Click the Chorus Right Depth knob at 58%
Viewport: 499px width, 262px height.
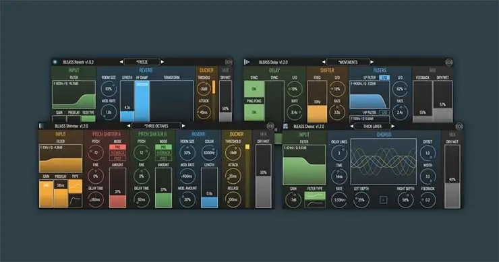pos(405,200)
